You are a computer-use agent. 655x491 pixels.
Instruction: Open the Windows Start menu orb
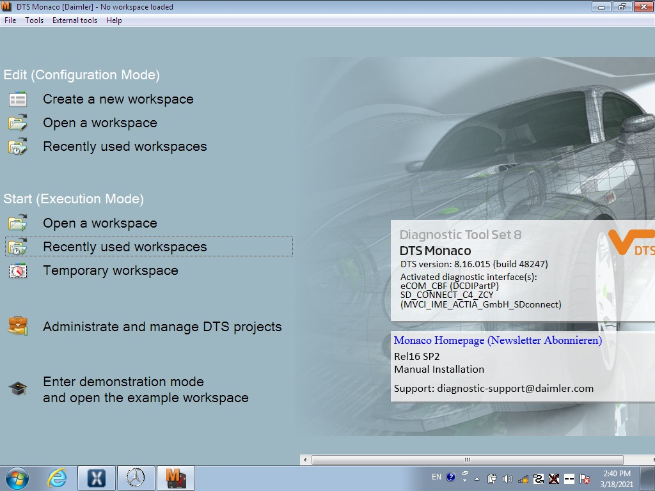[17, 478]
